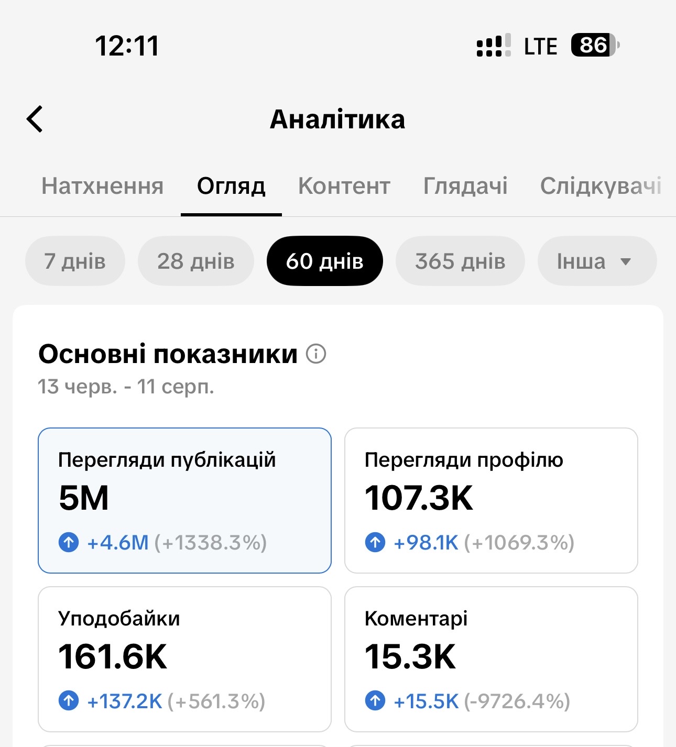Image resolution: width=676 pixels, height=747 pixels.
Task: Tap the back arrow icon
Action: (35, 119)
